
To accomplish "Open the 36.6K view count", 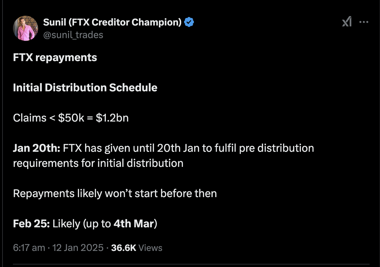I will (124, 248).
